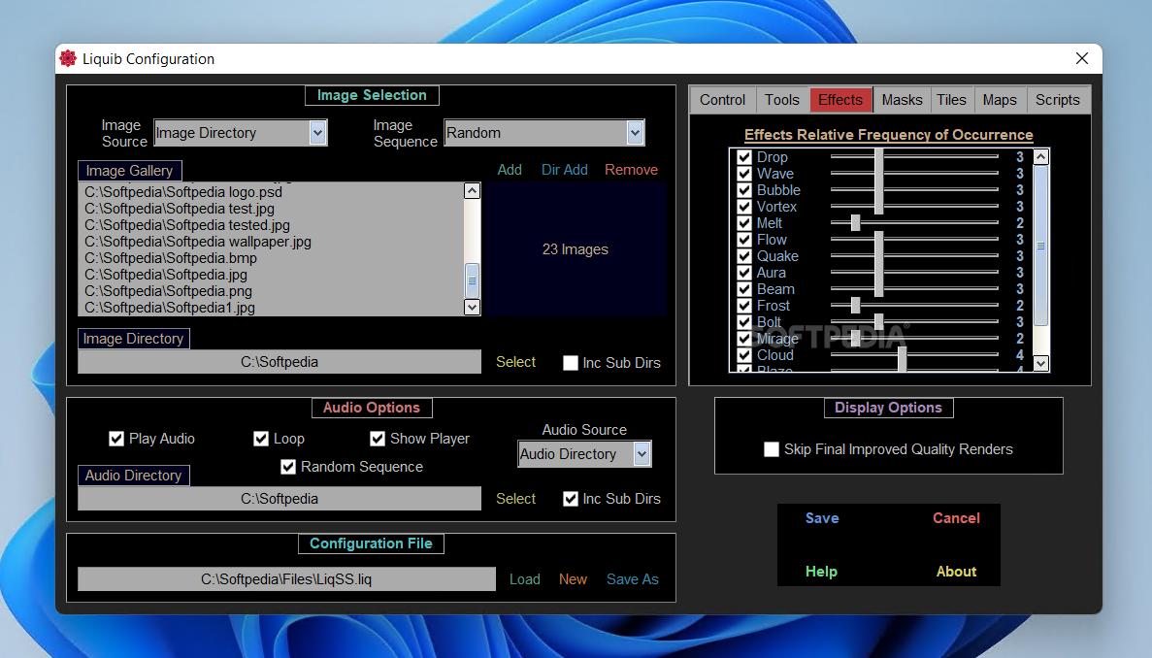Select Softpedia logo.psd in gallery

coord(182,192)
